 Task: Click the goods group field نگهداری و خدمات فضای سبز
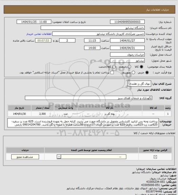(89, 98)
